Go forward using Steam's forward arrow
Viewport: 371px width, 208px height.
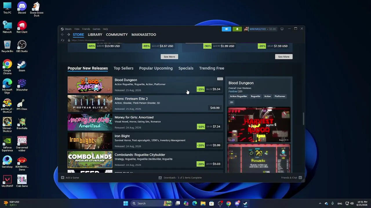pyautogui.click(x=68, y=34)
